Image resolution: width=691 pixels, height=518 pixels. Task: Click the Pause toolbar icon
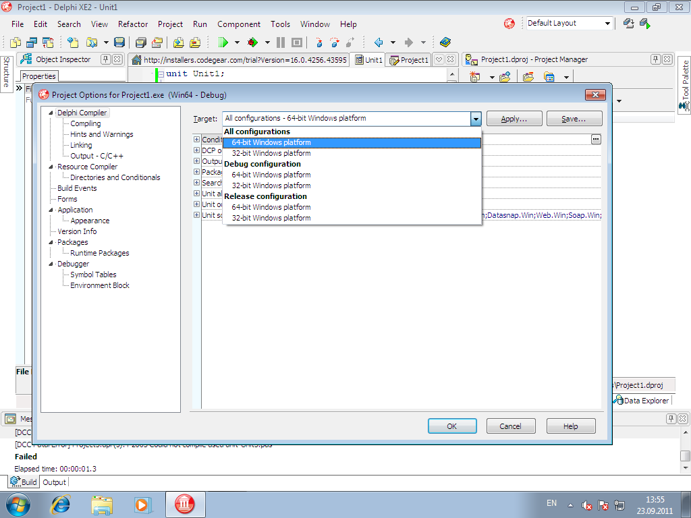(280, 42)
